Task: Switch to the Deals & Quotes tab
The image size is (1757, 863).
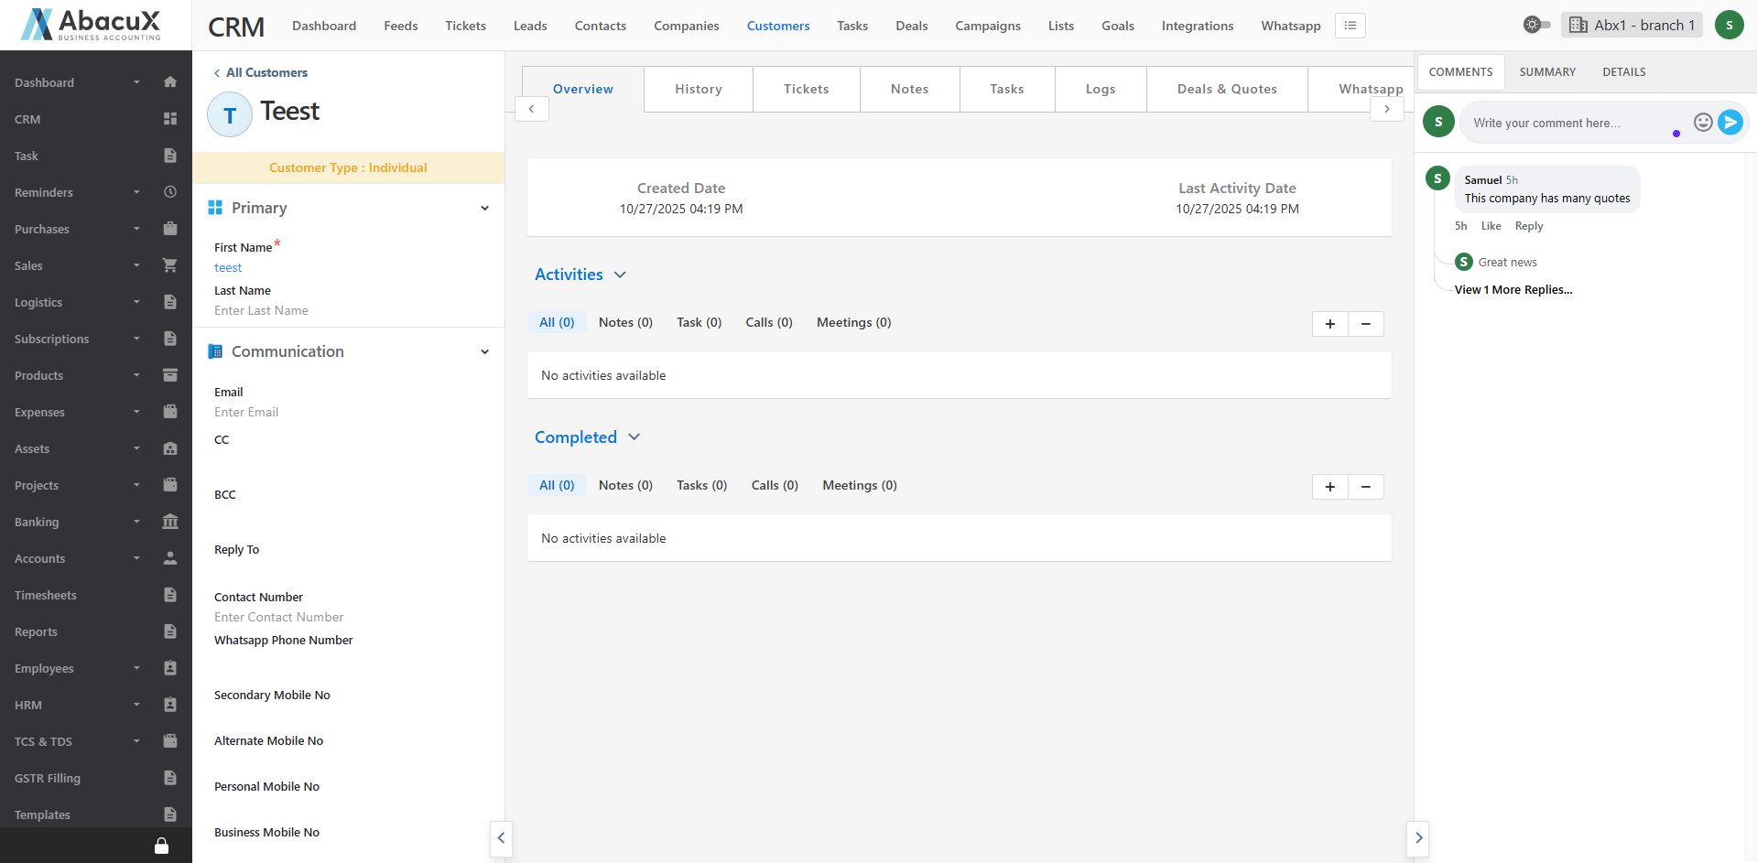Action: [1226, 89]
